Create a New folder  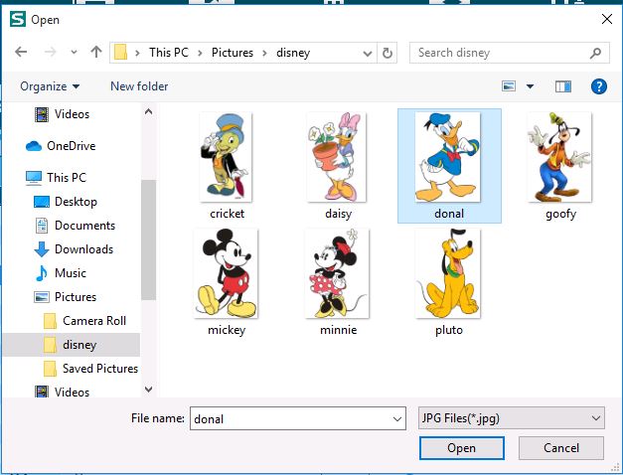pos(139,86)
